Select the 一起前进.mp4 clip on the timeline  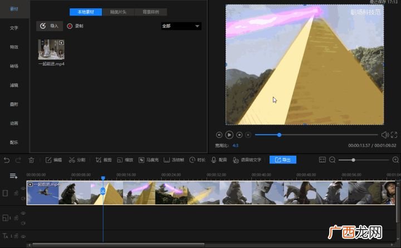(x=211, y=193)
